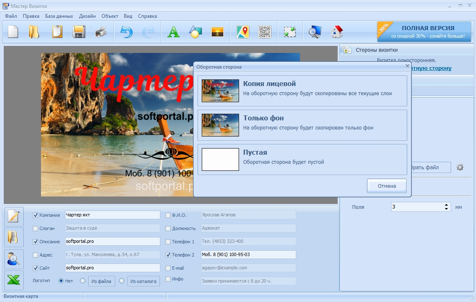Click the Undo arrow icon
Image resolution: width=476 pixels, height=302 pixels.
click(126, 32)
